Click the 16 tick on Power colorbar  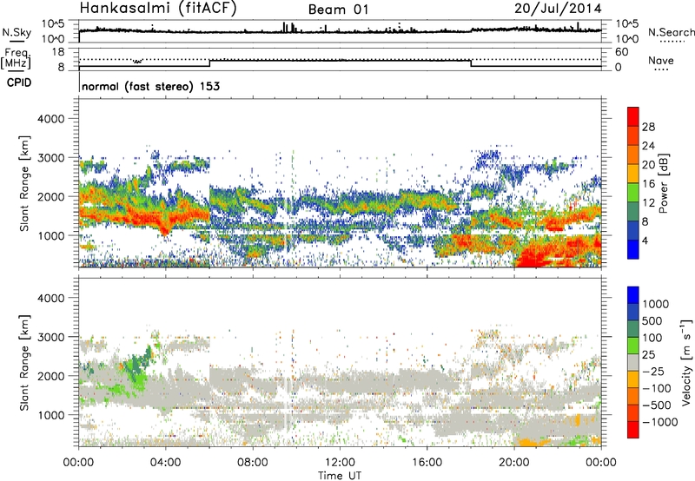click(648, 184)
